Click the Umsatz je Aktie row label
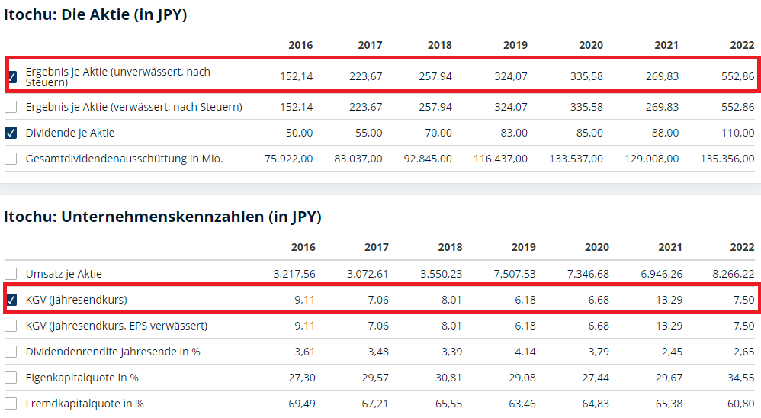761x418 pixels. pyautogui.click(x=64, y=274)
